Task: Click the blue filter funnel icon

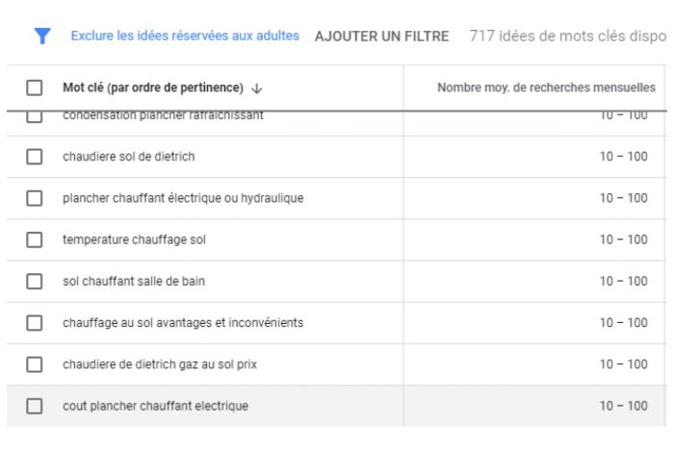Action: 41,37
